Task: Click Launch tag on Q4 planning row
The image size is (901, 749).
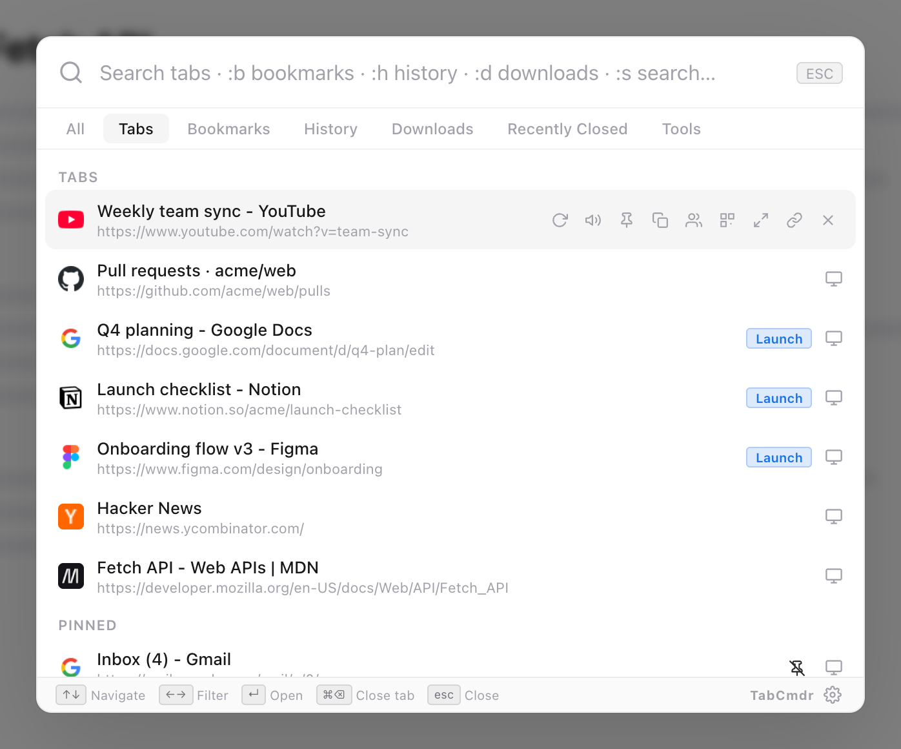Action: [x=779, y=338]
